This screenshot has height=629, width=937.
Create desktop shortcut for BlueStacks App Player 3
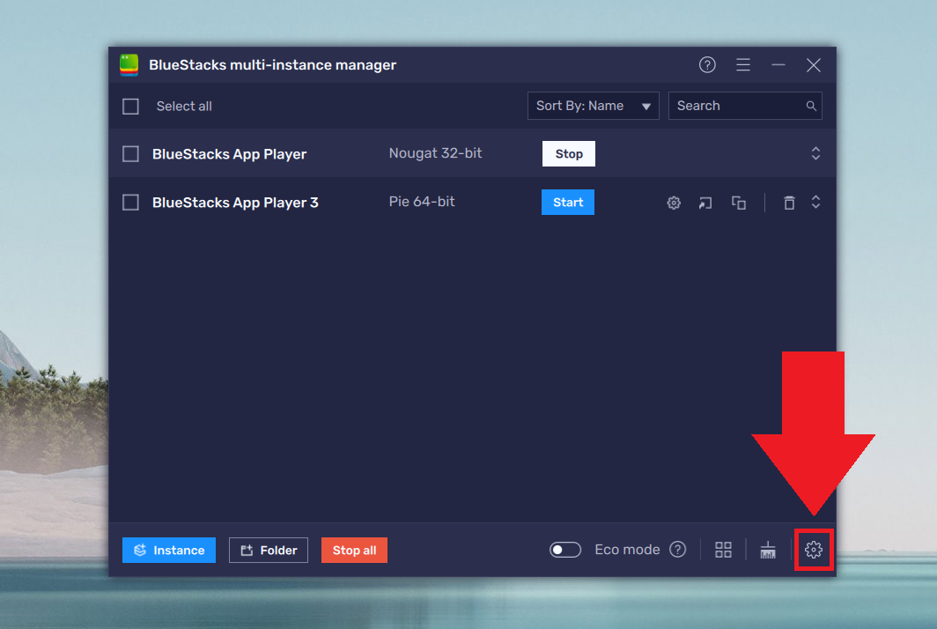705,203
